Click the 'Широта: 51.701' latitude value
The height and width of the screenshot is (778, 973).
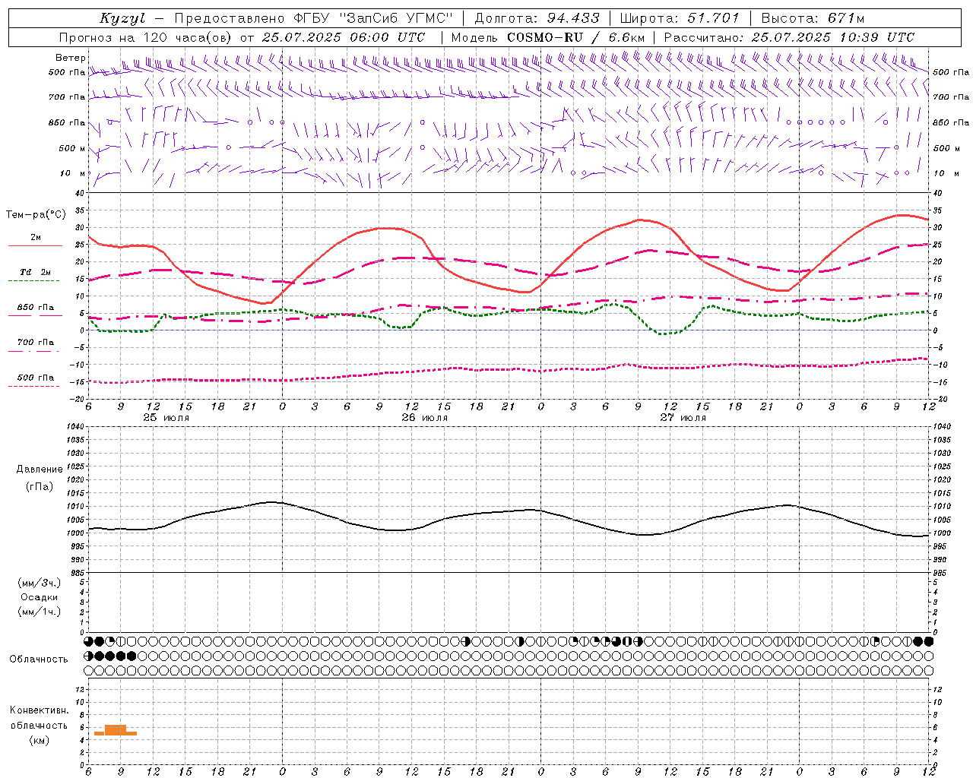[680, 18]
